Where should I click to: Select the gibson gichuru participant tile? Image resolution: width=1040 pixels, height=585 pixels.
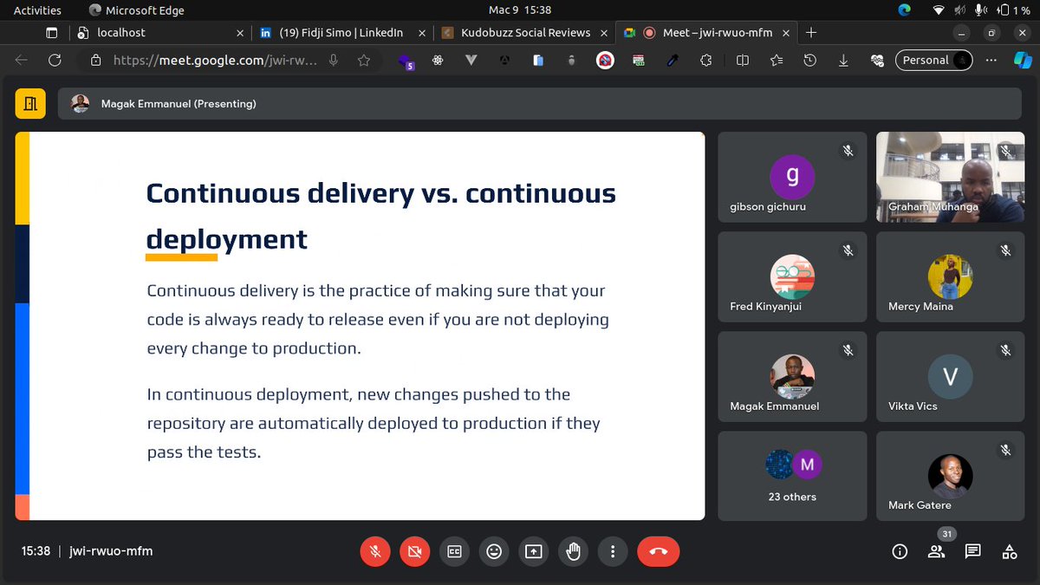792,178
